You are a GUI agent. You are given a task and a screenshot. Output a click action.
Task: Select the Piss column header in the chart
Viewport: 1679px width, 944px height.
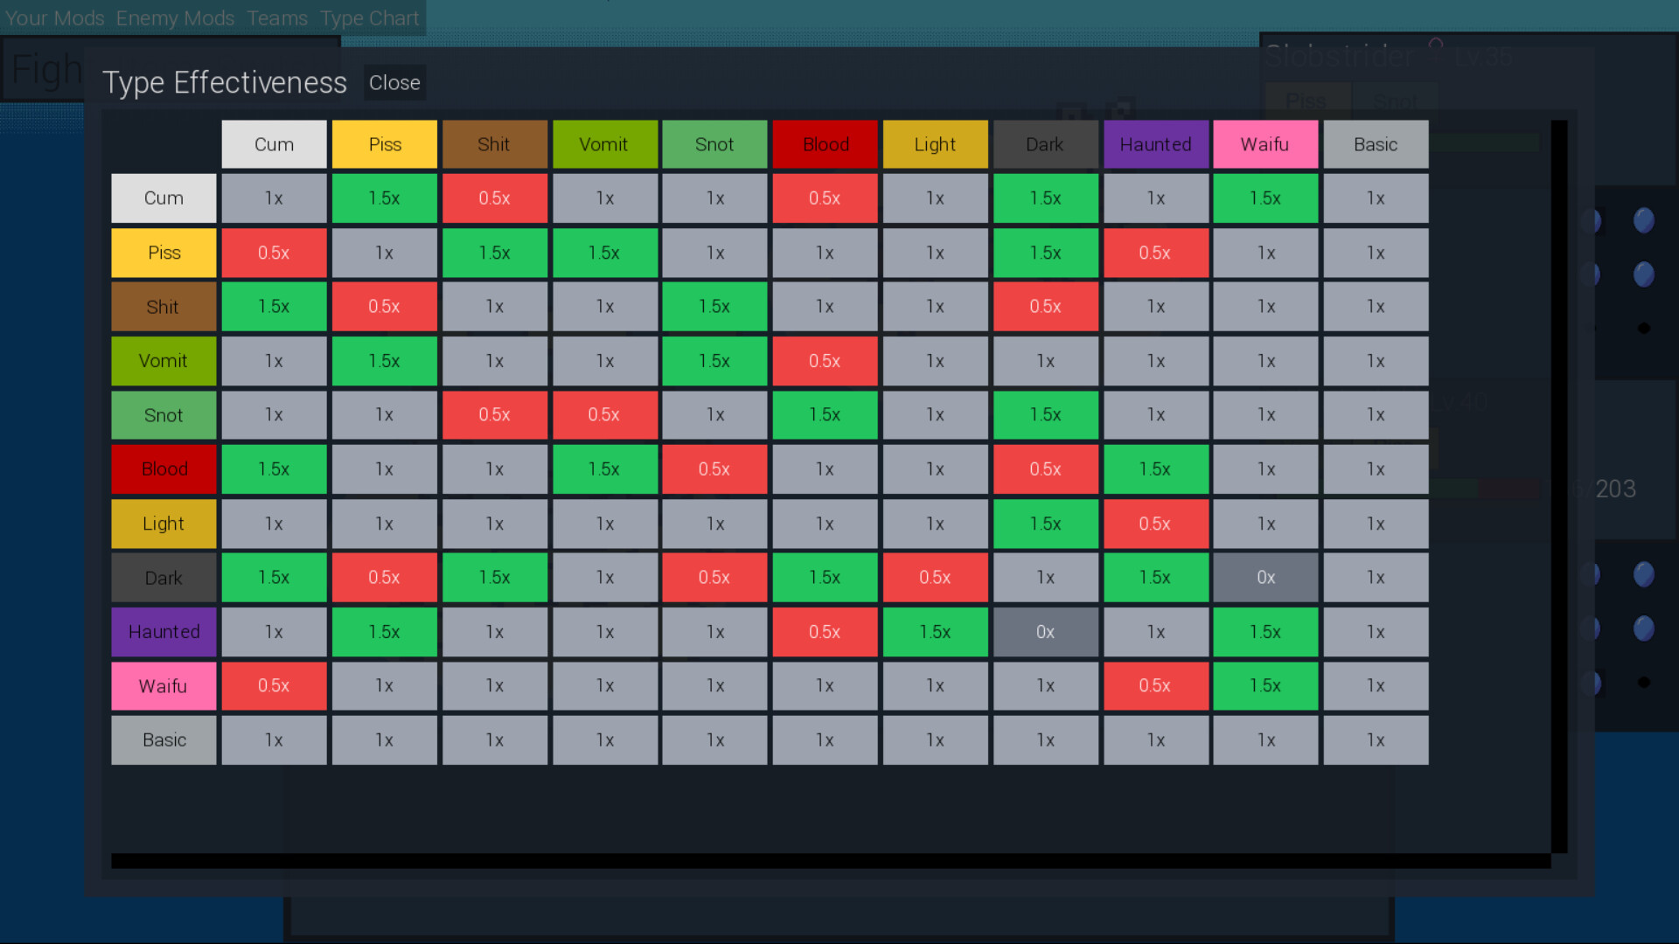(384, 144)
